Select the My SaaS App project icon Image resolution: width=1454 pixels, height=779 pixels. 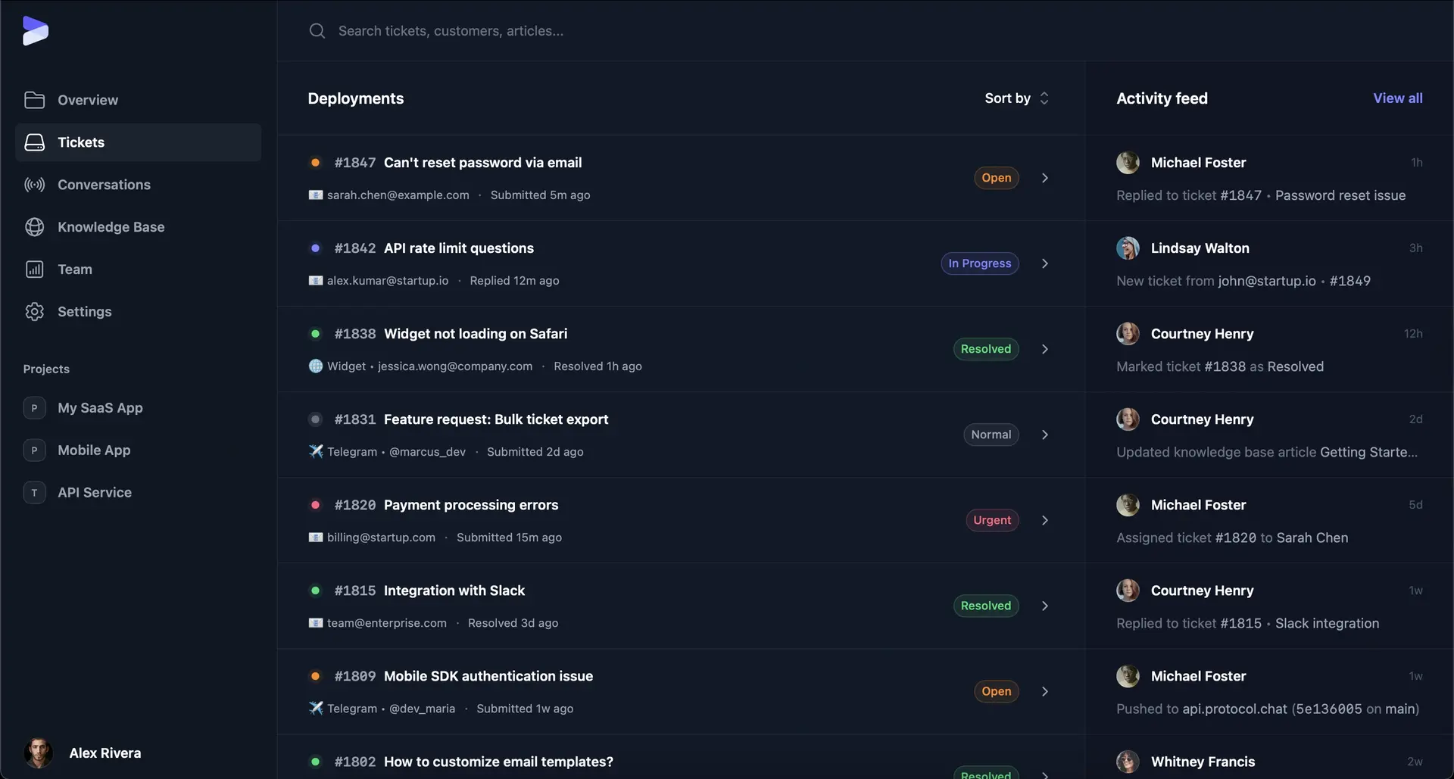[x=34, y=407]
